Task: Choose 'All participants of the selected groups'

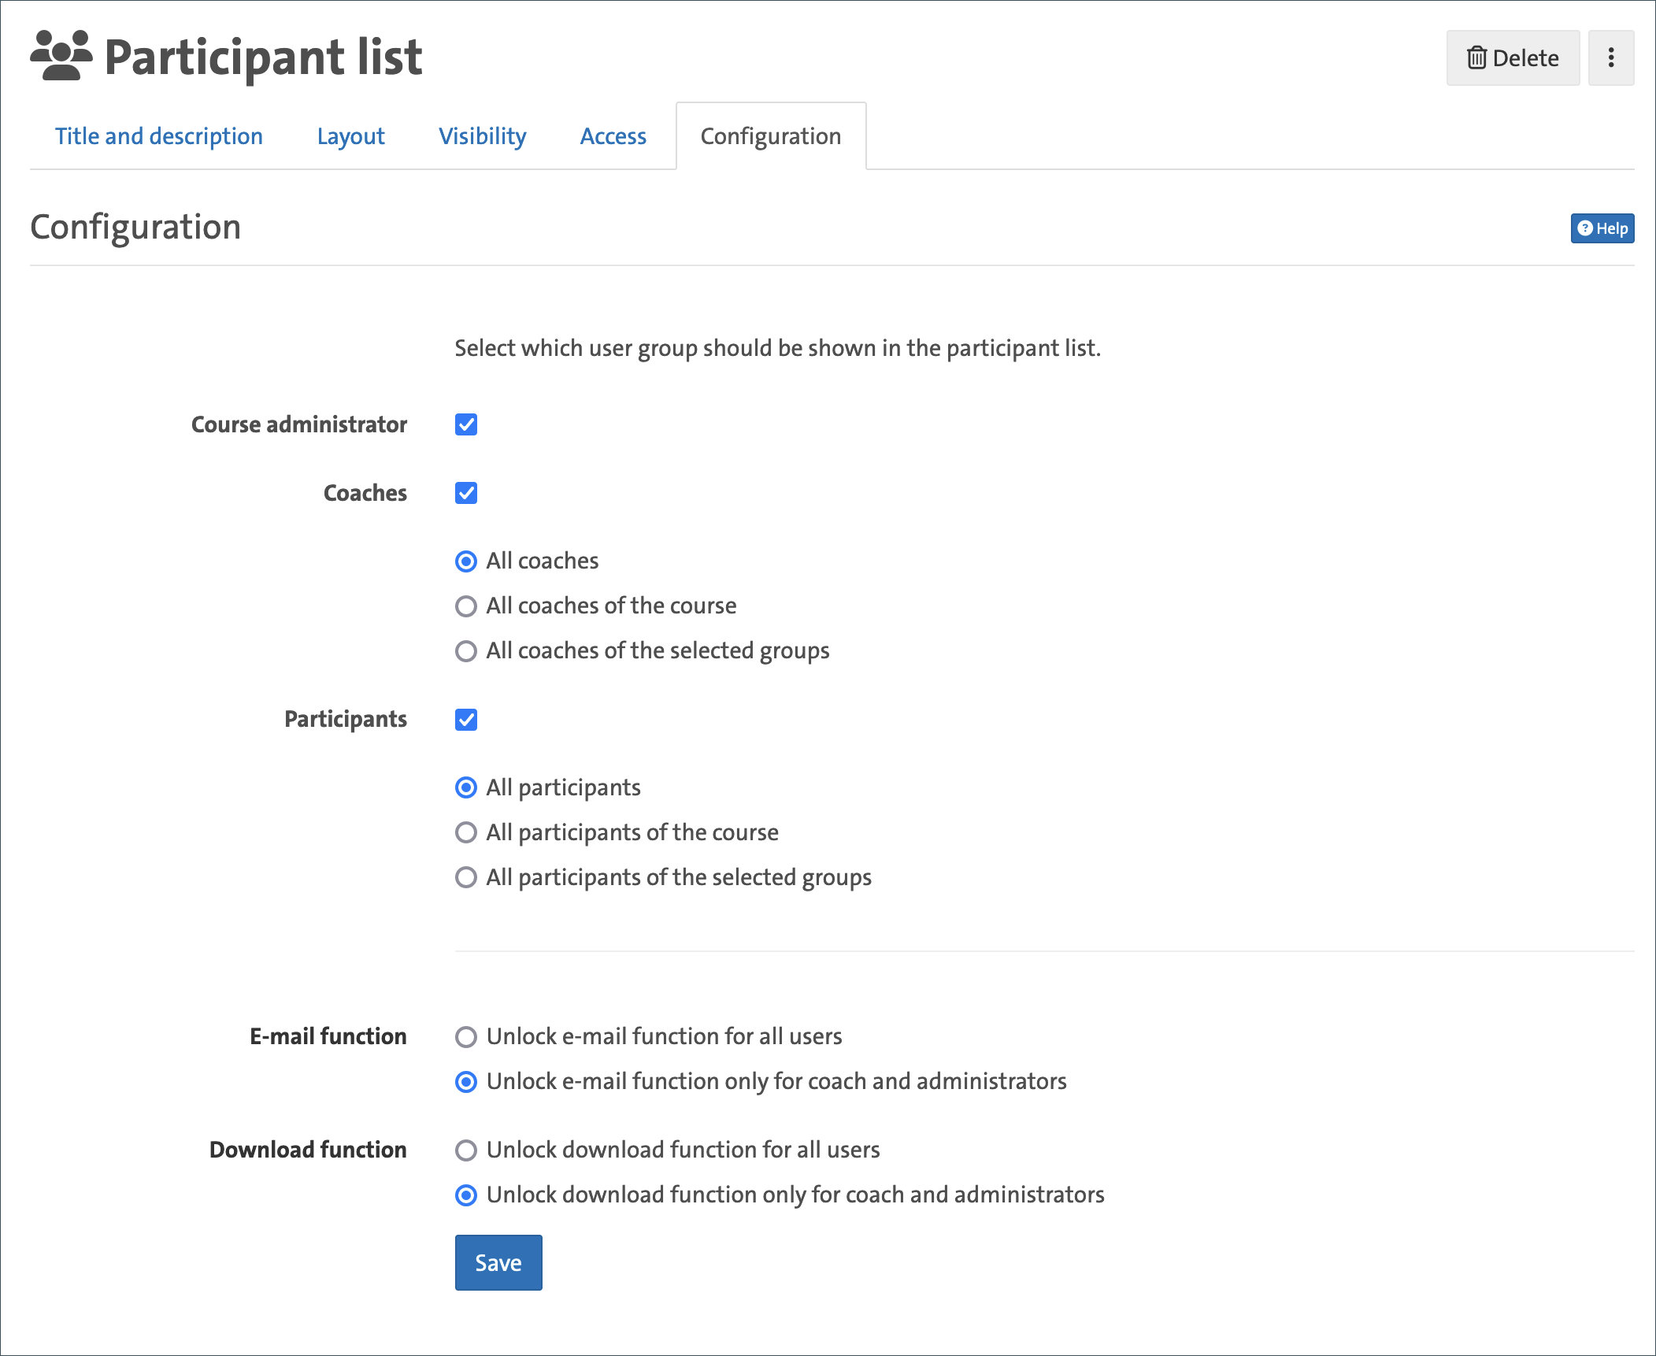Action: [x=466, y=877]
